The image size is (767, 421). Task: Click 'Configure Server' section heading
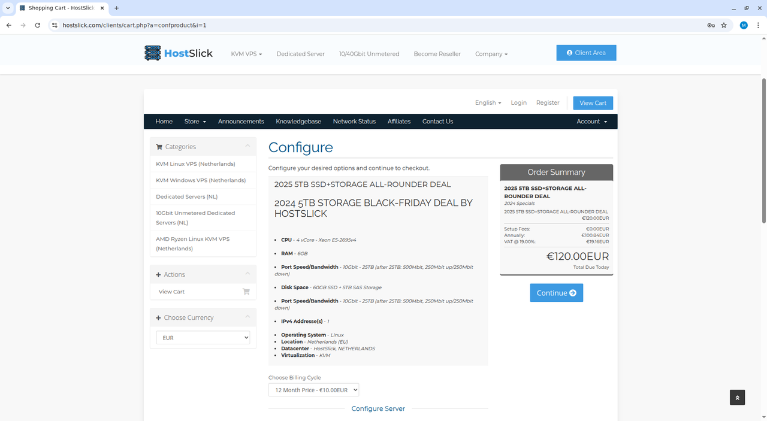point(378,408)
